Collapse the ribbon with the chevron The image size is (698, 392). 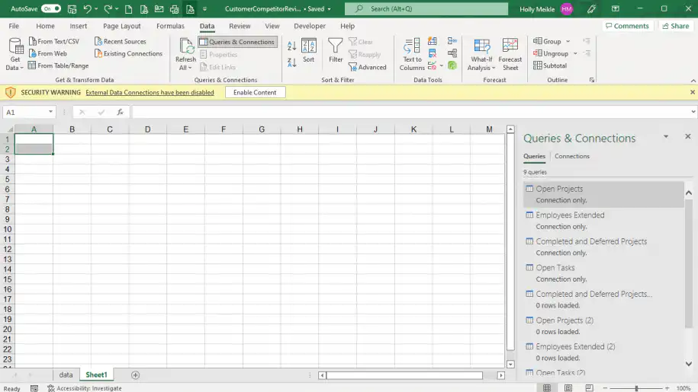tap(693, 81)
